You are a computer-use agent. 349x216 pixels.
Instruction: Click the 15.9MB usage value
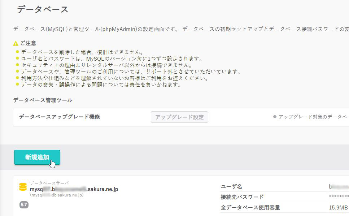tap(338, 207)
